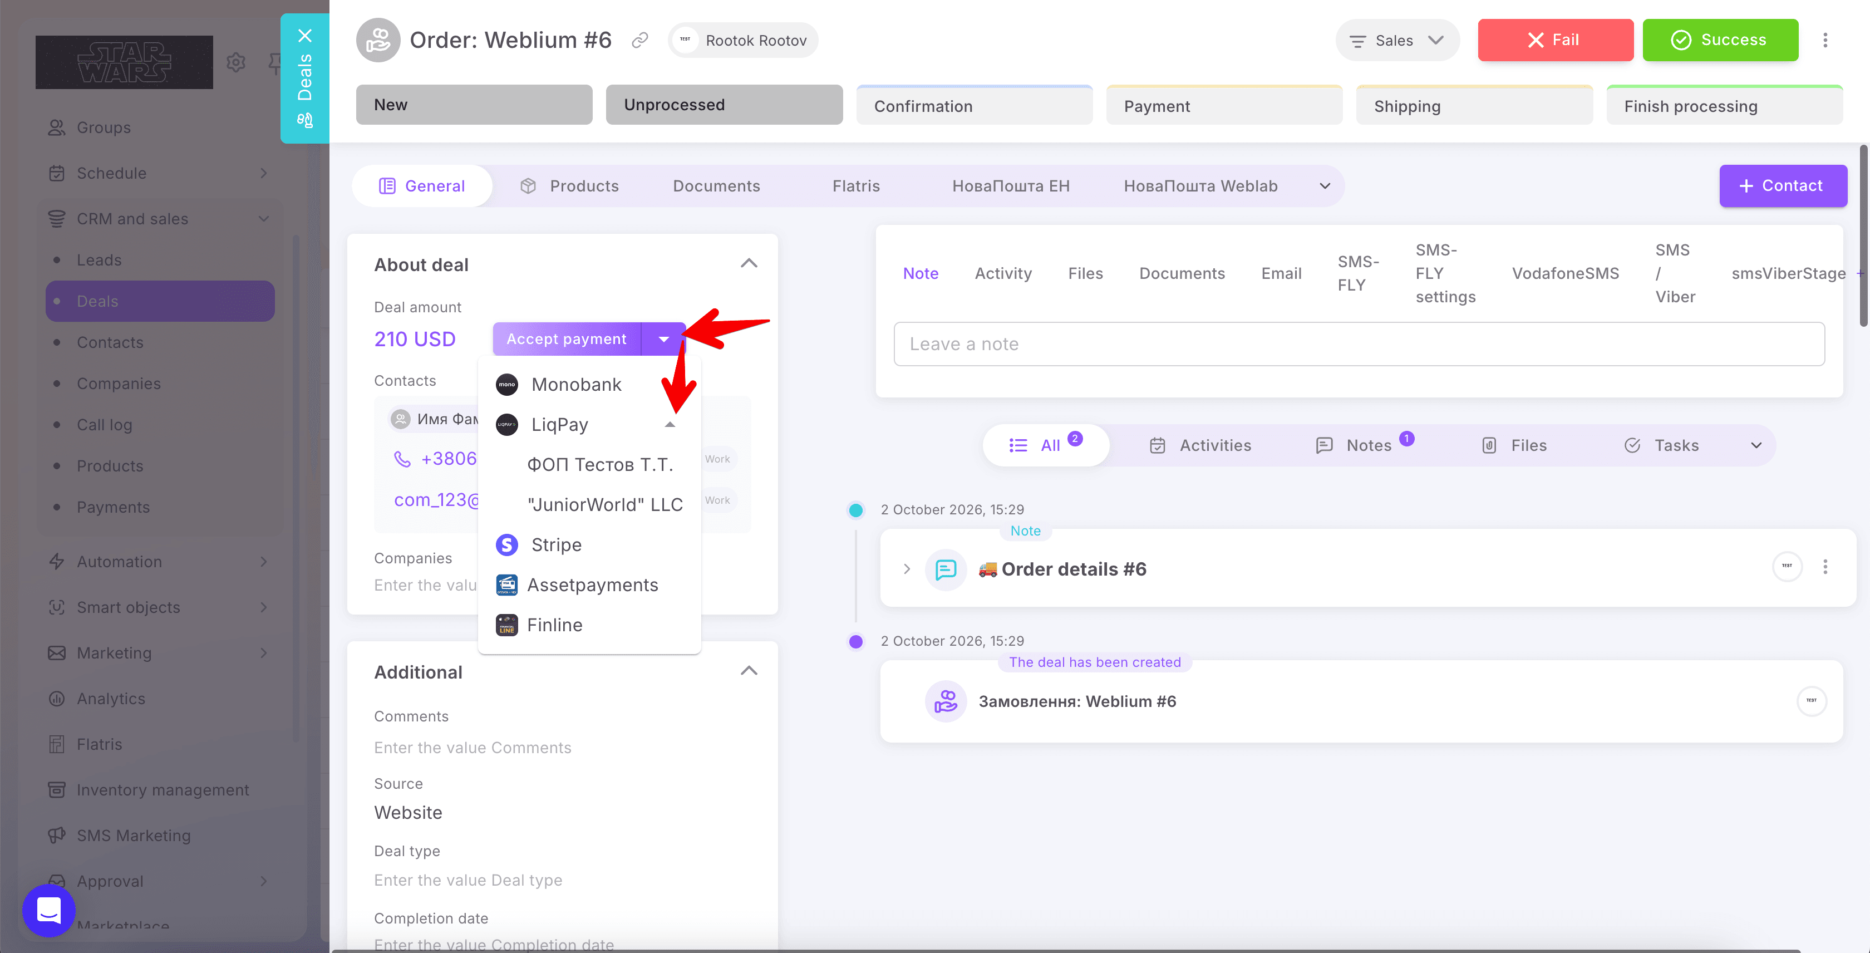Switch to the Activity tab
This screenshot has width=1870, height=953.
[1002, 274]
